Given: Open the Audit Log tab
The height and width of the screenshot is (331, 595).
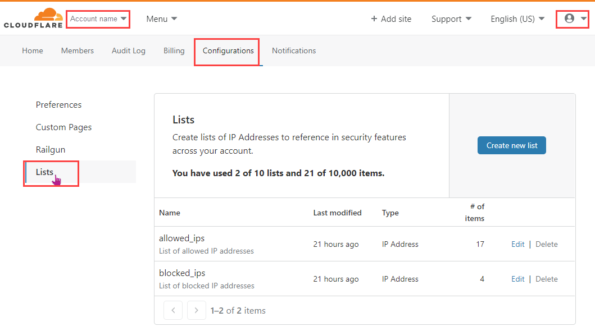Looking at the screenshot, I should coord(128,50).
